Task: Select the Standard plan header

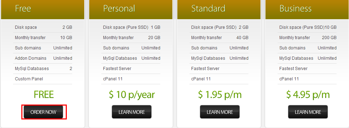Action: tap(219, 10)
